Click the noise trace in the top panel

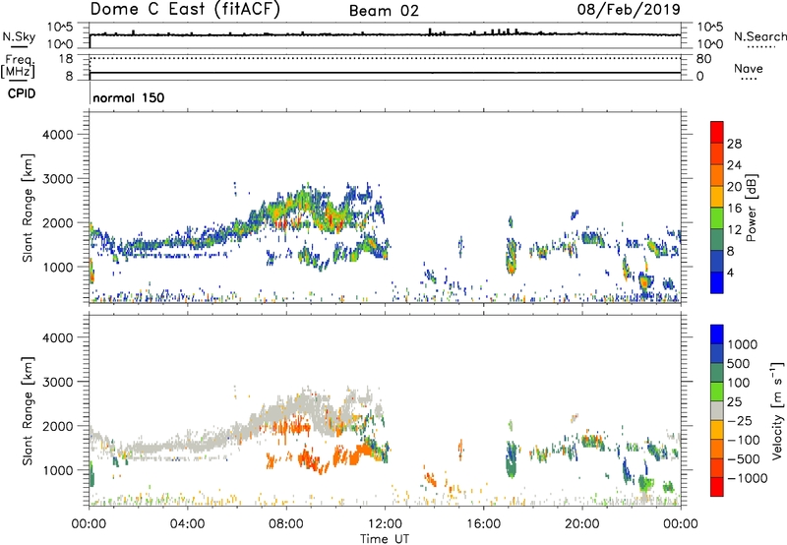385,34
